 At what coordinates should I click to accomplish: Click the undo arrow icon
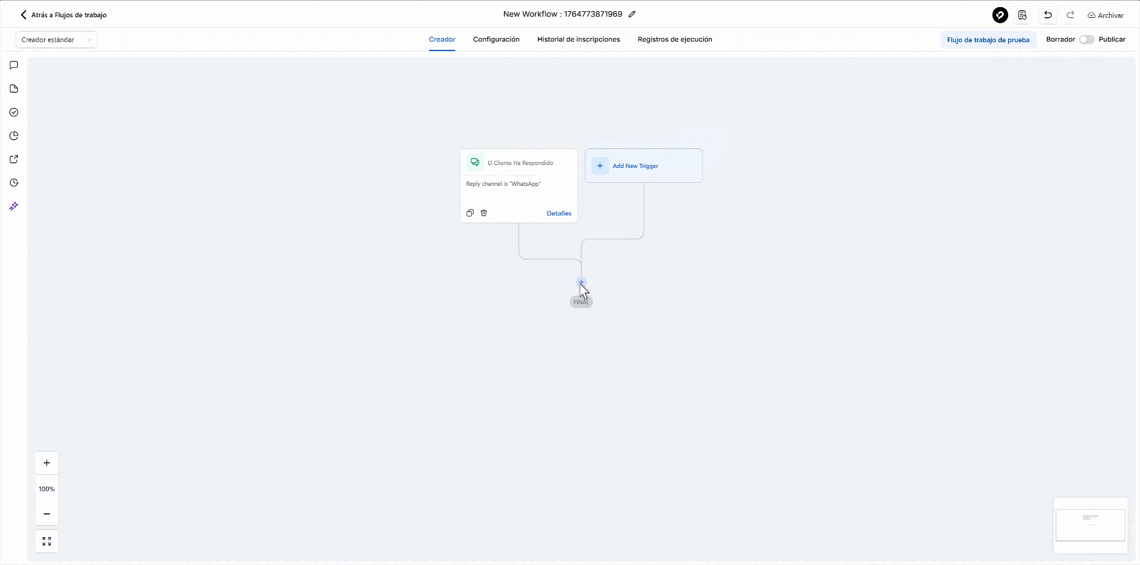(1048, 15)
